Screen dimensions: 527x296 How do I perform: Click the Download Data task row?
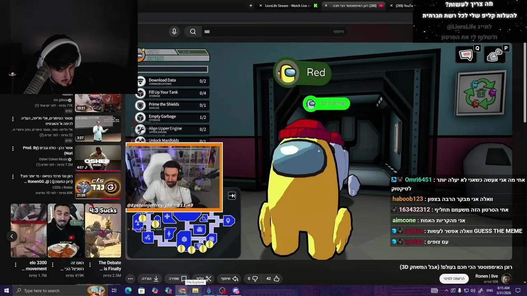[x=172, y=81]
